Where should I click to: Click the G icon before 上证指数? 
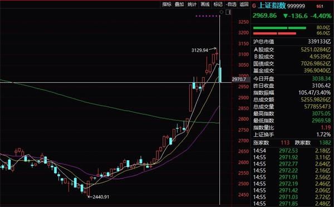coord(254,6)
